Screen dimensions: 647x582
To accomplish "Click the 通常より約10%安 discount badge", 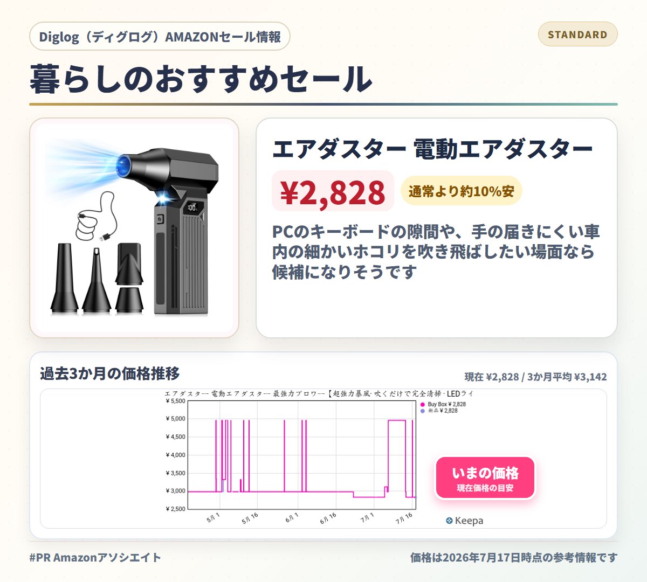I will [461, 191].
